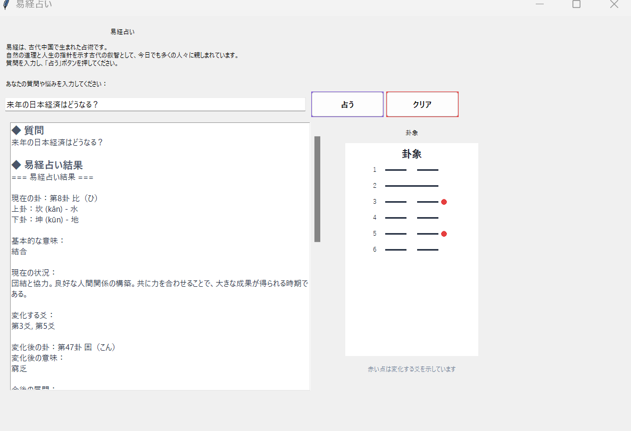Click the bold 卦象 heading in the diagram
631x431 pixels.
(x=411, y=154)
